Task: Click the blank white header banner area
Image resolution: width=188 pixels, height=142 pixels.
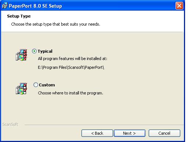Action: coord(141,21)
